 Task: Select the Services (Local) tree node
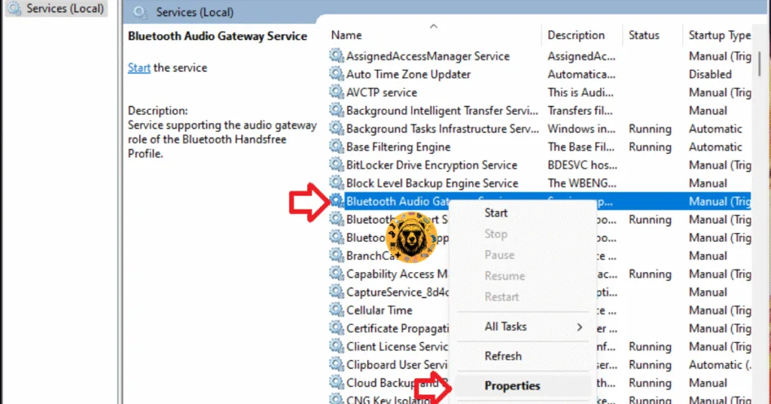coord(63,9)
